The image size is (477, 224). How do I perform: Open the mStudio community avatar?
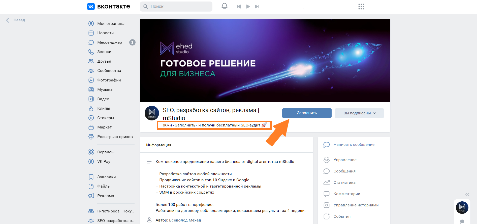pyautogui.click(x=152, y=113)
